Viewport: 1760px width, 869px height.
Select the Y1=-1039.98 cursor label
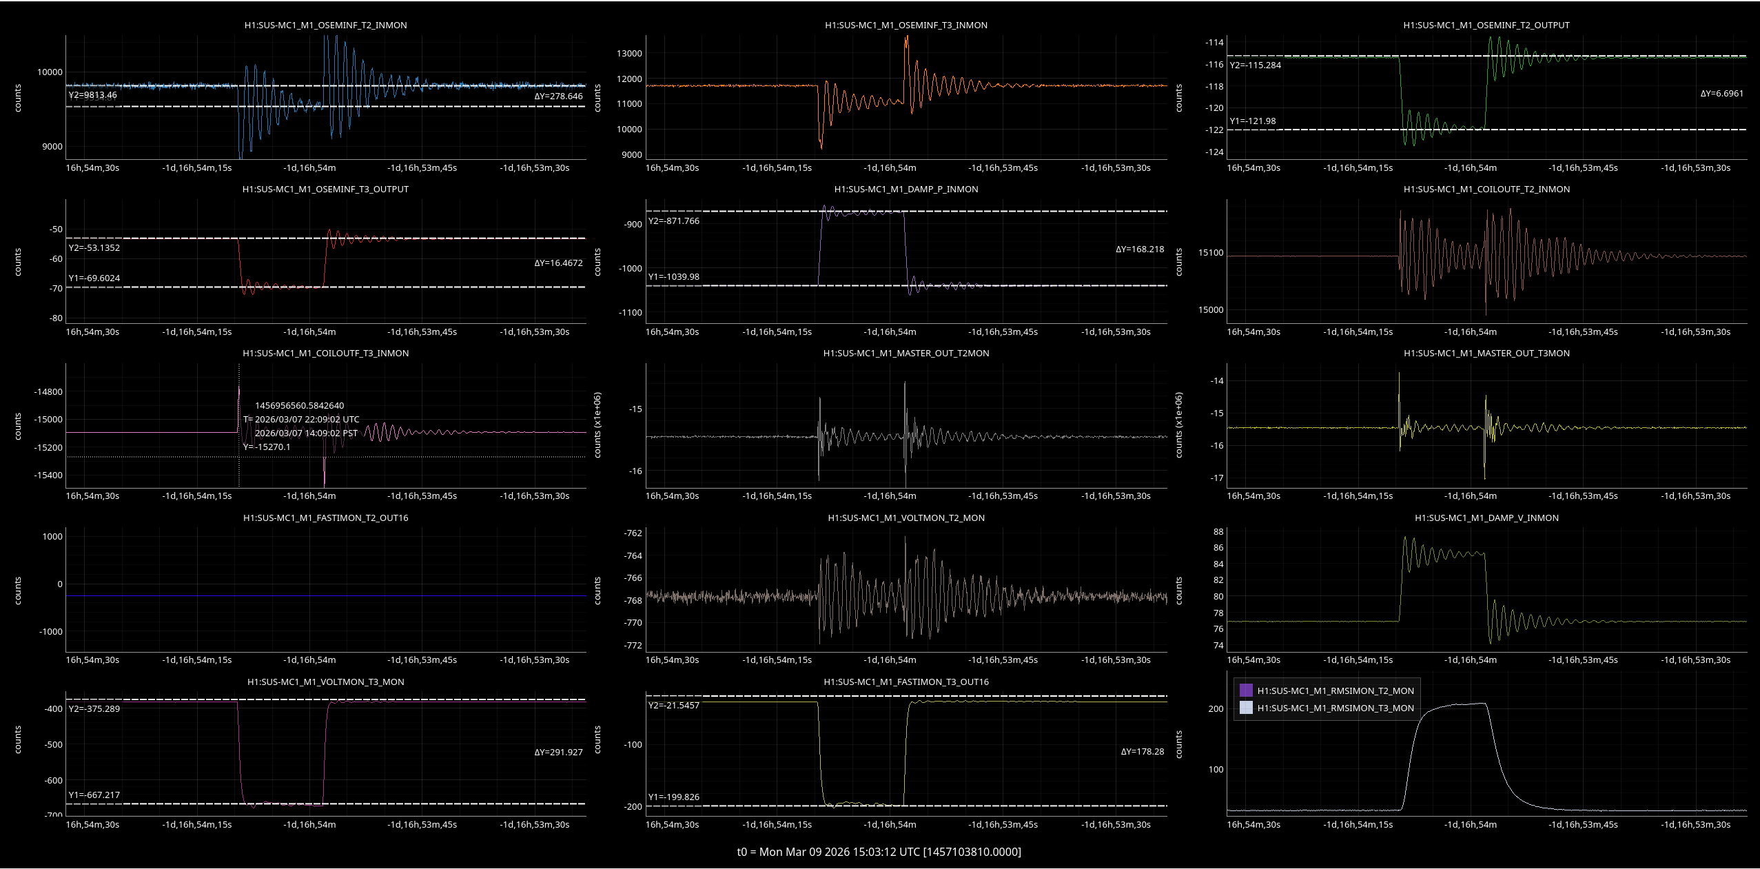[x=673, y=277]
